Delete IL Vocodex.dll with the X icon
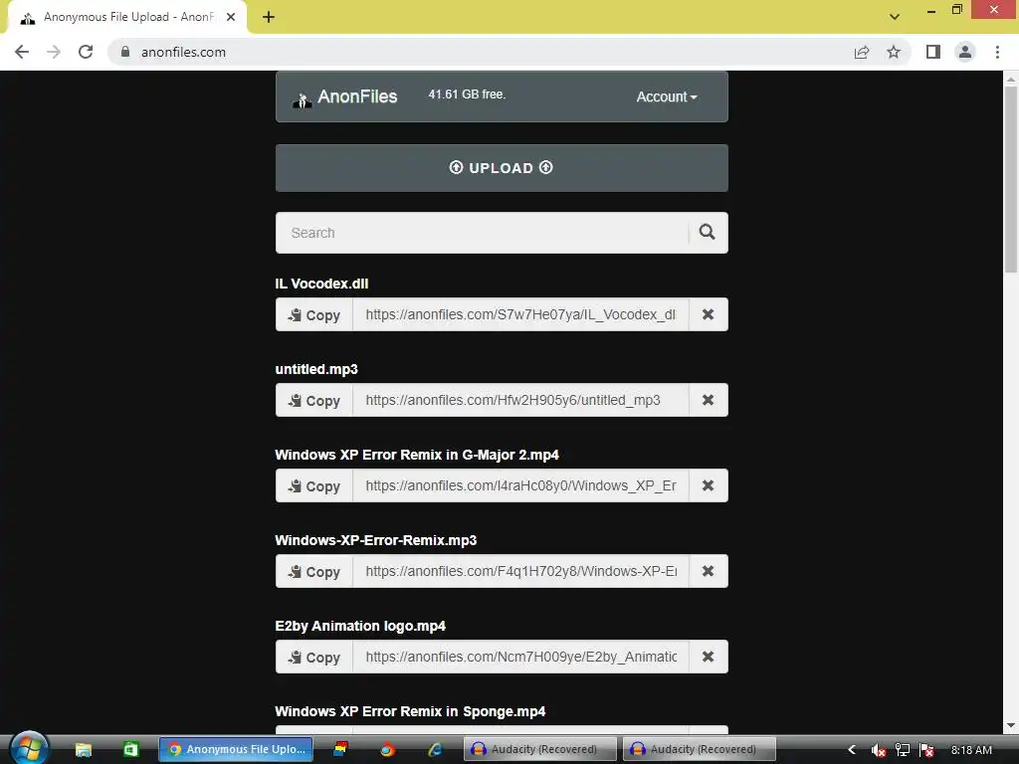 (709, 315)
